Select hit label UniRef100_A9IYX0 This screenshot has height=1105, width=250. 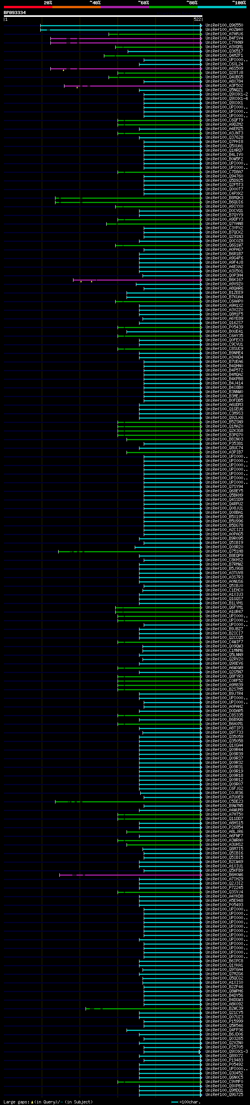224,206
